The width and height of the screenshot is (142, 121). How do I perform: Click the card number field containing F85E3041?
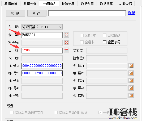coord(42,35)
